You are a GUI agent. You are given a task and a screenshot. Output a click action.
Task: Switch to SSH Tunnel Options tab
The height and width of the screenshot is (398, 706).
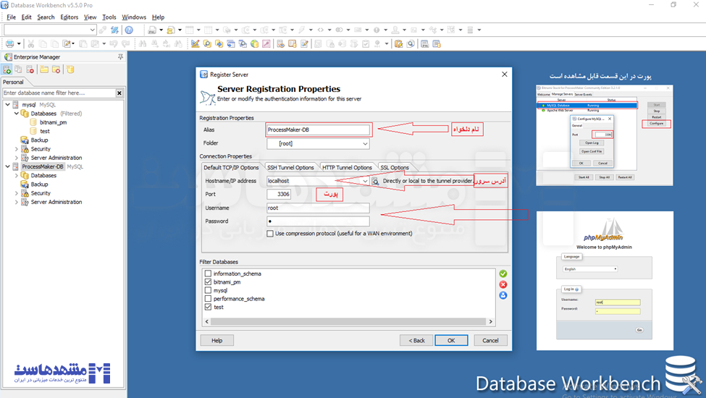pyautogui.click(x=290, y=167)
